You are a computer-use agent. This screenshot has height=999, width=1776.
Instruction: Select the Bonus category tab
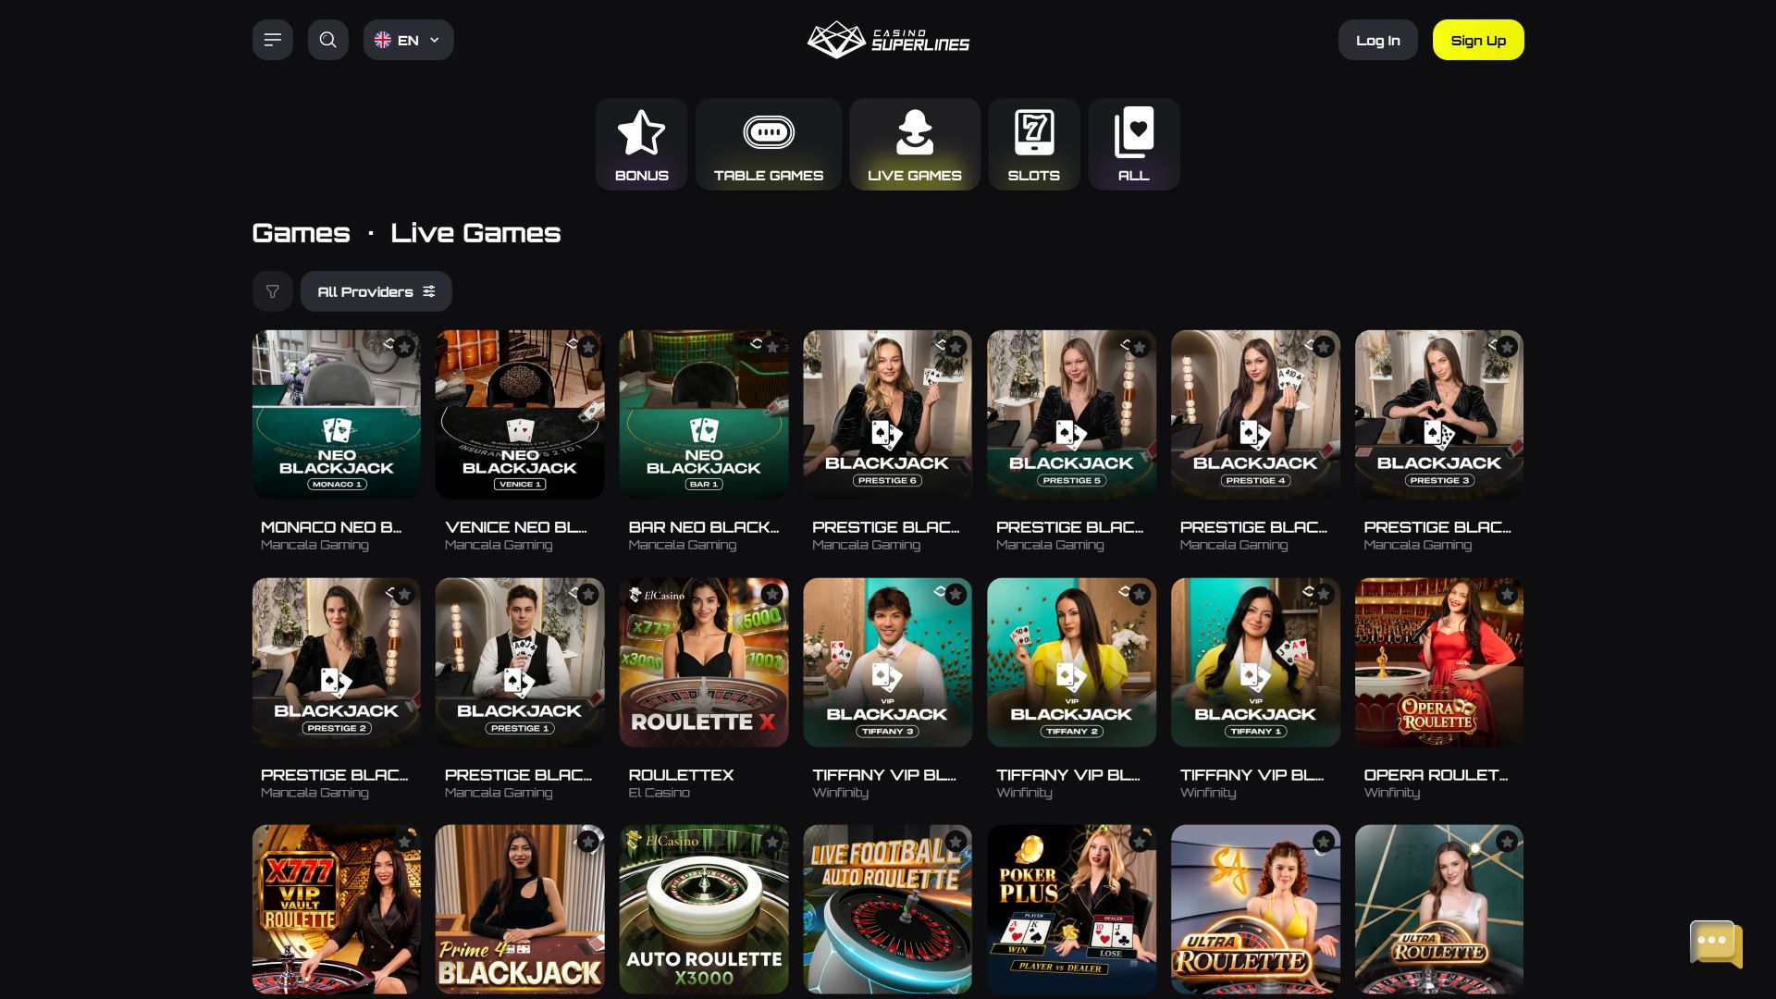pyautogui.click(x=641, y=144)
